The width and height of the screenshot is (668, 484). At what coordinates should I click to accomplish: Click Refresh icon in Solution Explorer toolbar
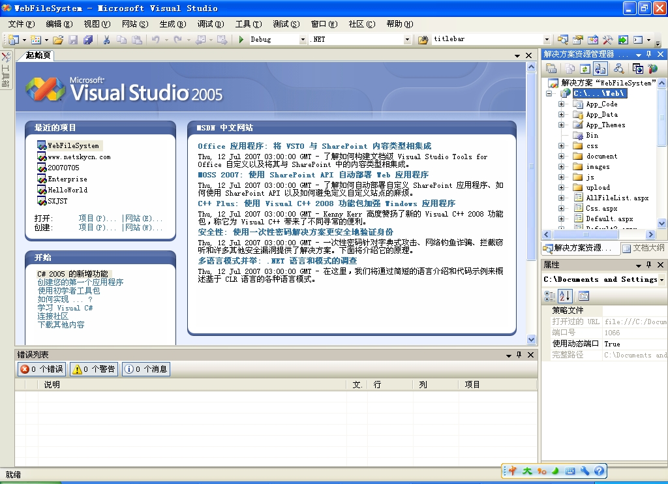click(x=585, y=68)
